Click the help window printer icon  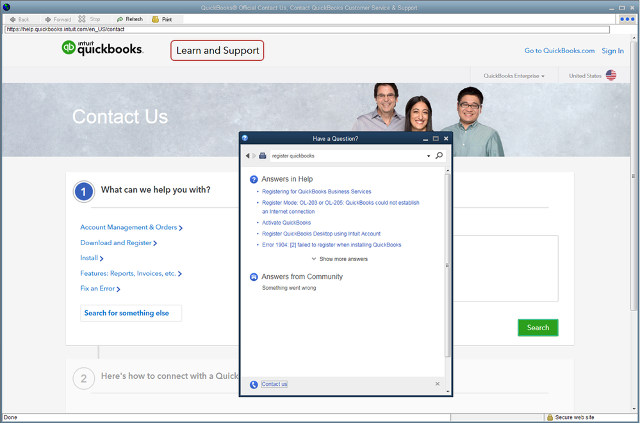[x=263, y=156]
